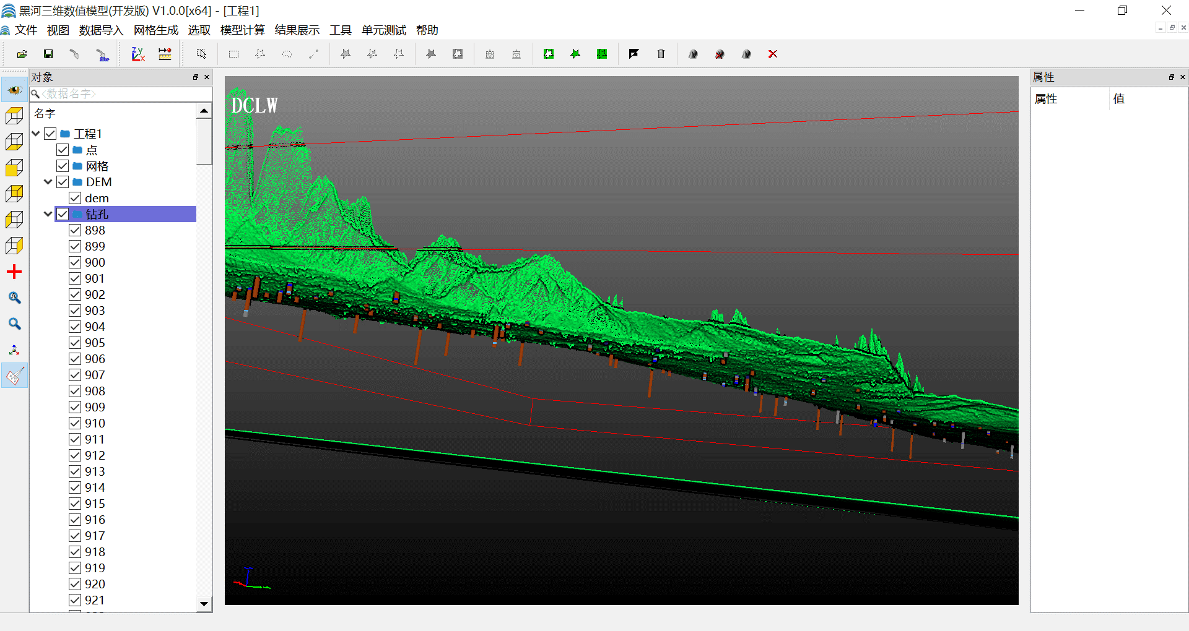The height and width of the screenshot is (631, 1189).
Task: Uncheck the dem layer checkbox
Action: pyautogui.click(x=75, y=198)
